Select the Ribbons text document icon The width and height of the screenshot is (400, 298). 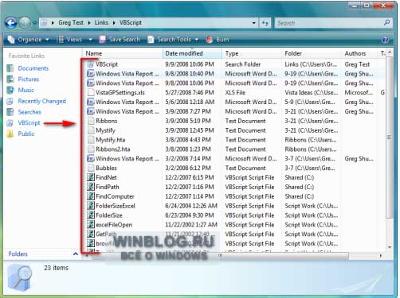click(x=91, y=121)
